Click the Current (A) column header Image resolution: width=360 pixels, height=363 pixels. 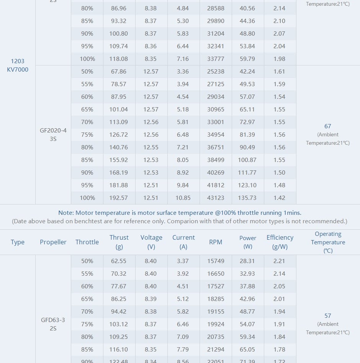coord(183,242)
